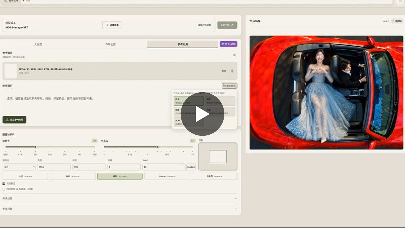Click the status badge at top right of the result panel

pos(397,21)
